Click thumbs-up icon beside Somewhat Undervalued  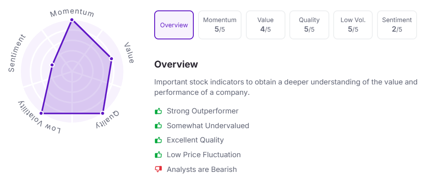click(x=158, y=126)
